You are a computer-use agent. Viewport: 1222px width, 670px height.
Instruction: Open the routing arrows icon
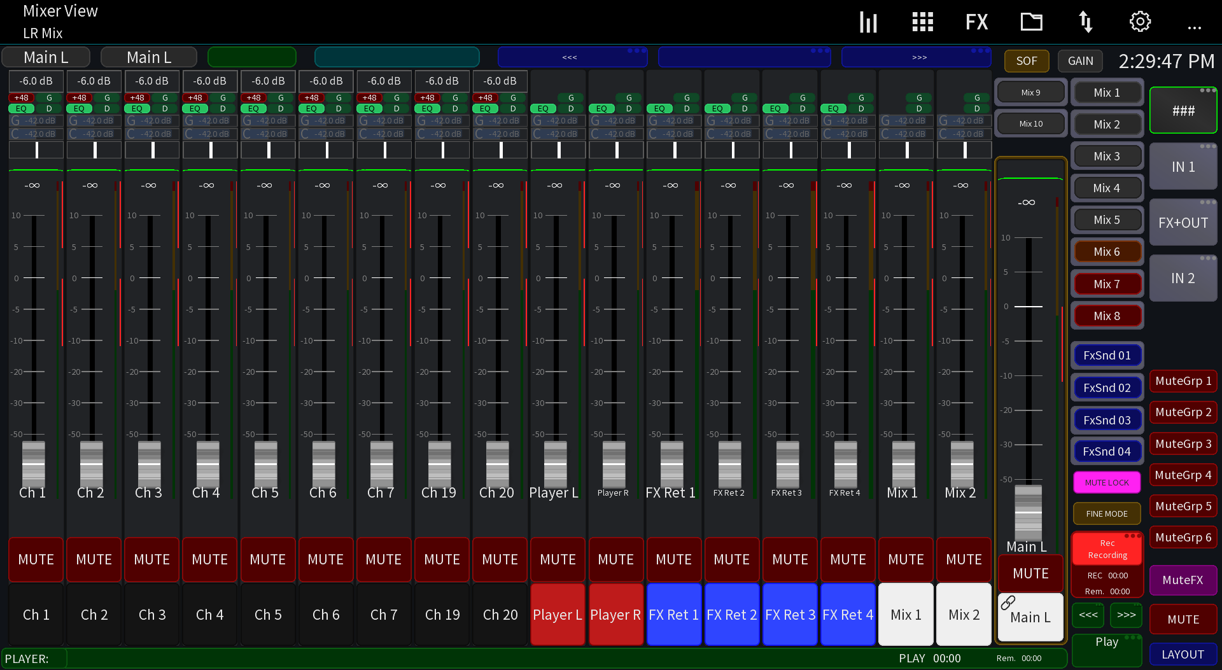coord(1086,22)
